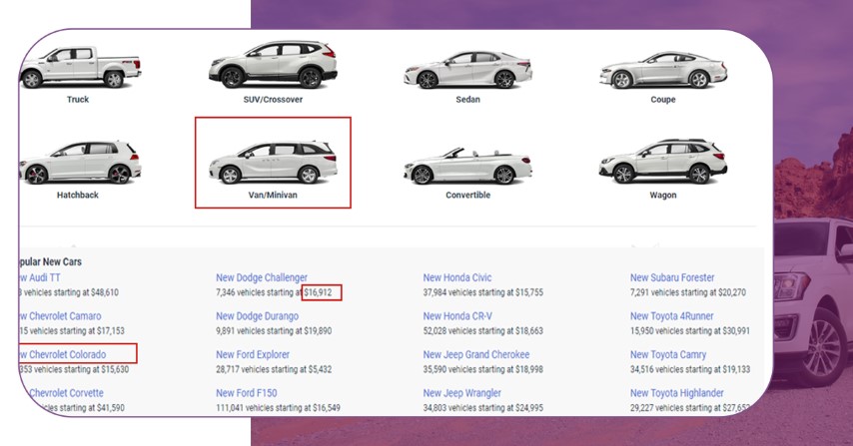The width and height of the screenshot is (853, 446).
Task: Choose the Sedan body style image
Action: [467, 70]
